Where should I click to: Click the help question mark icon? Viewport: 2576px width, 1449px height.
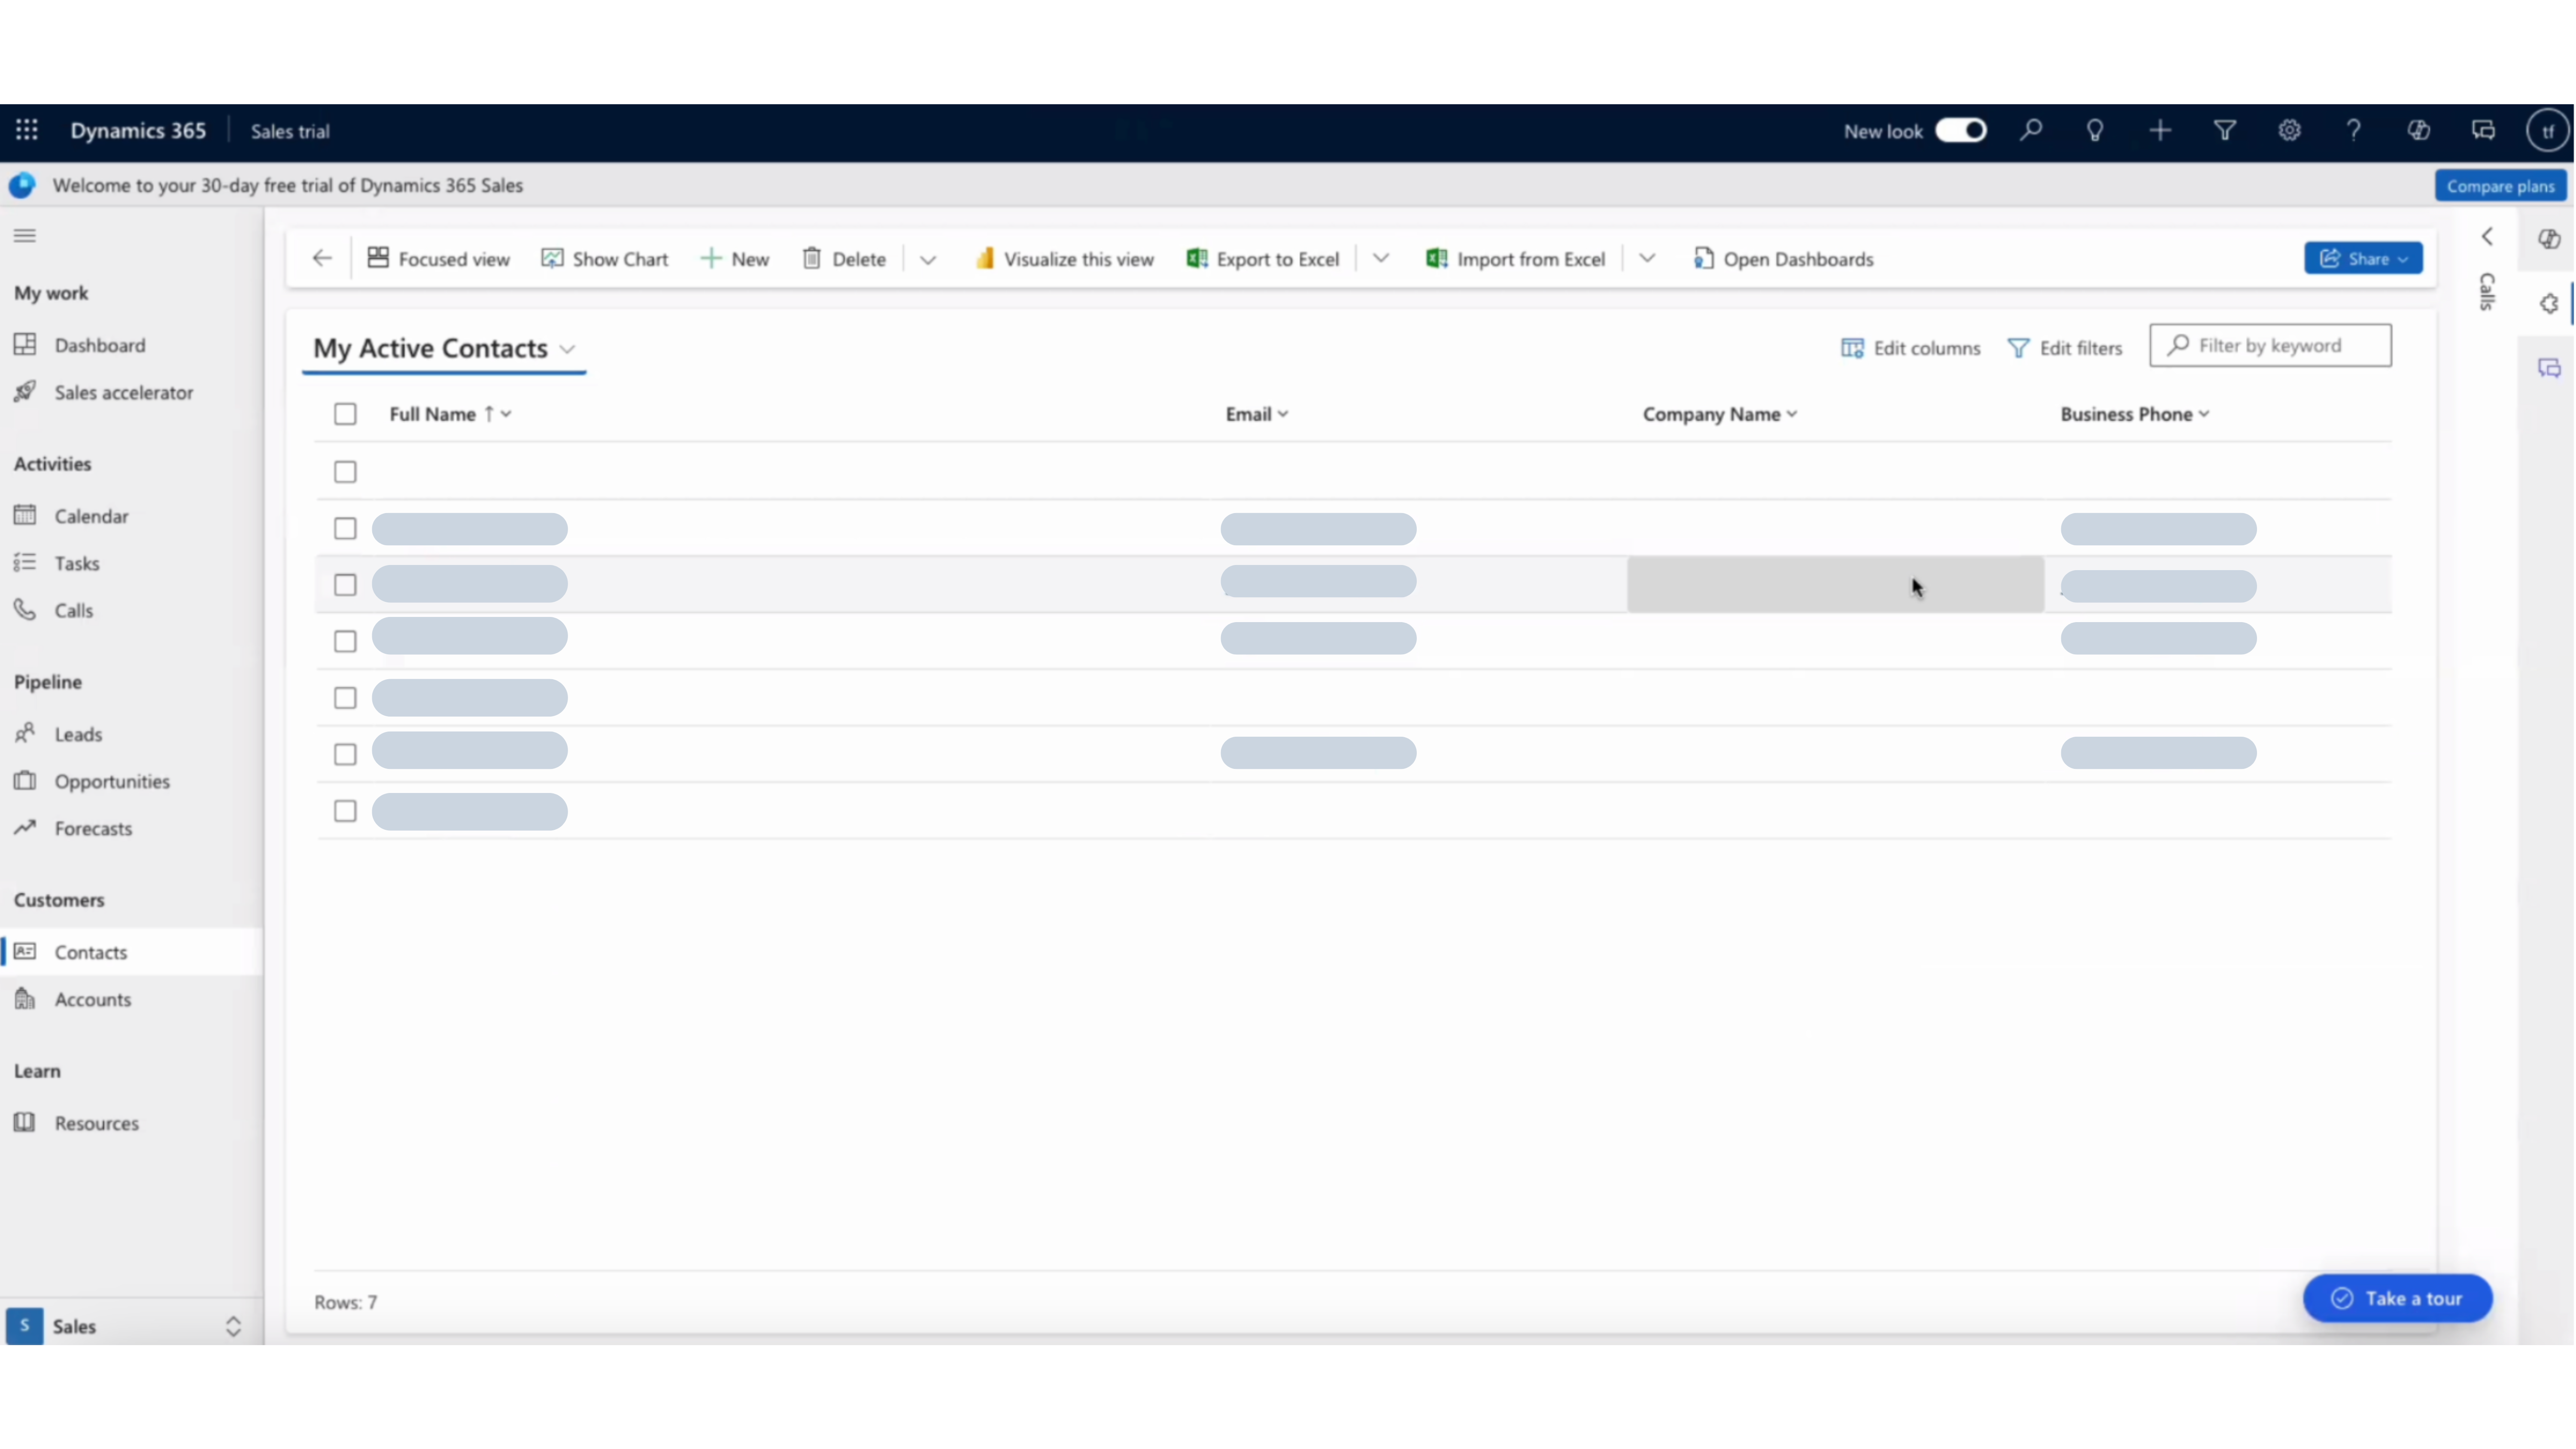[x=2354, y=130]
